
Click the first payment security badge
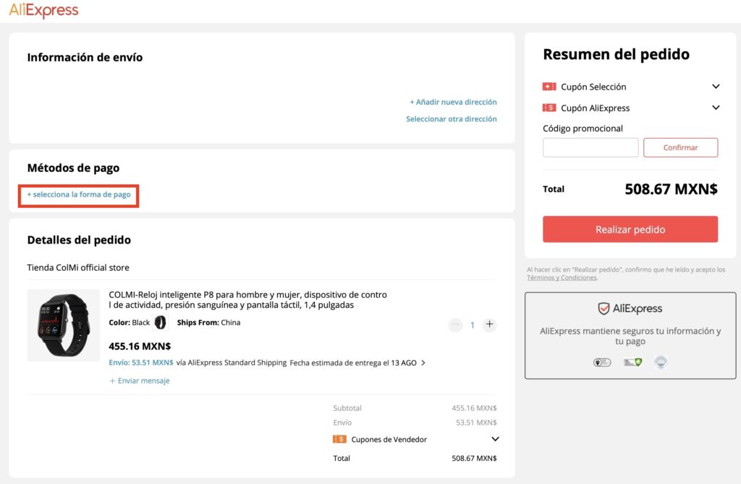(x=602, y=363)
